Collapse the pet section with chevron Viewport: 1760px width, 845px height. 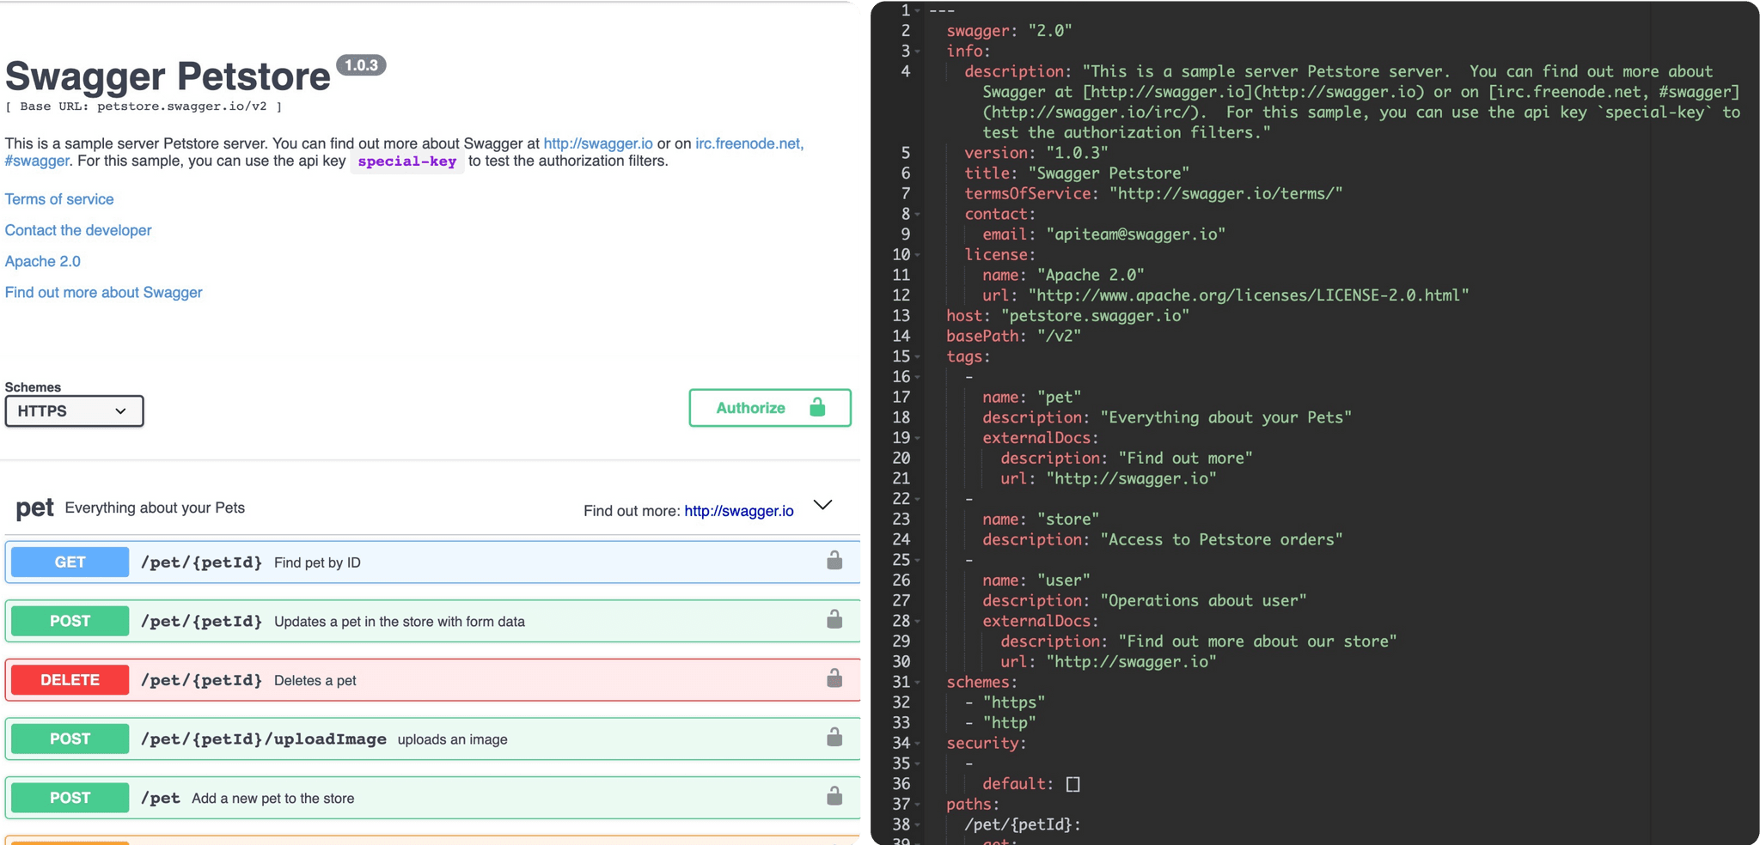click(822, 505)
